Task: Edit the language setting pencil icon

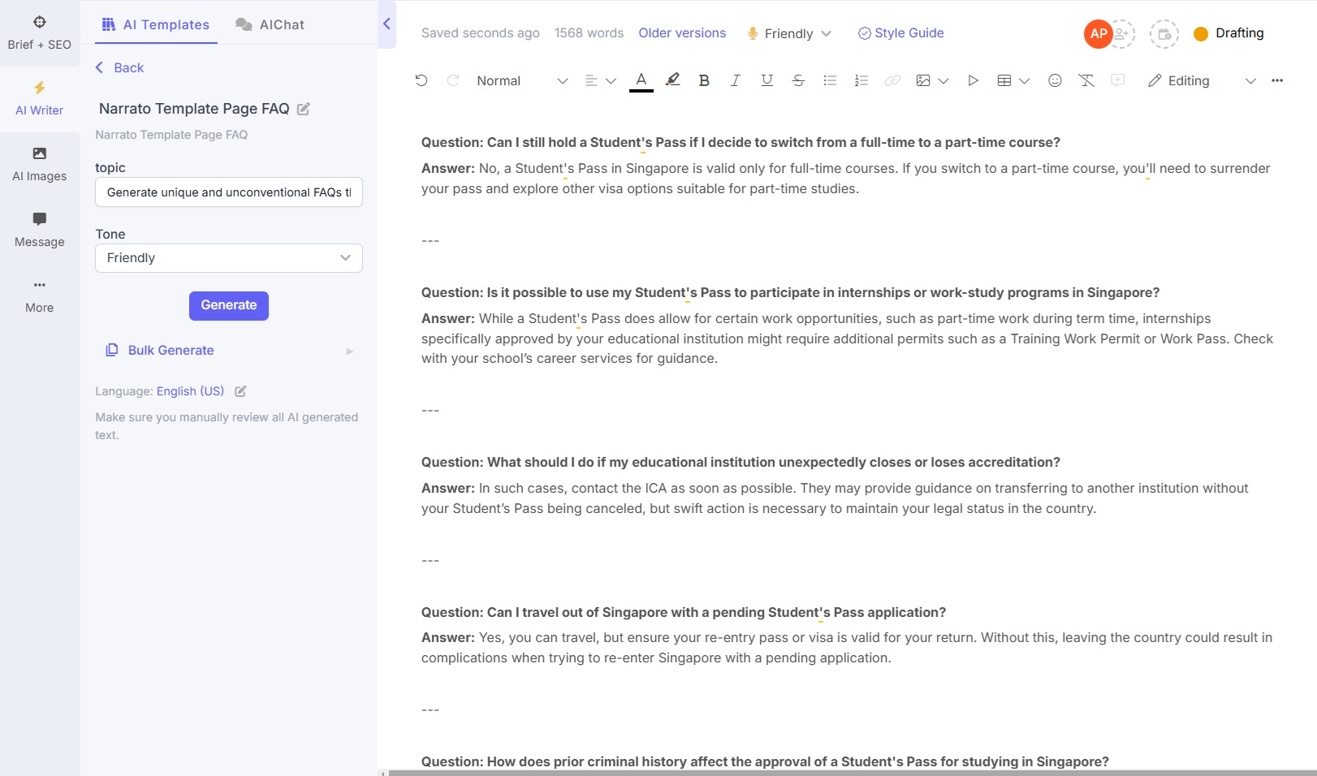Action: (x=240, y=391)
